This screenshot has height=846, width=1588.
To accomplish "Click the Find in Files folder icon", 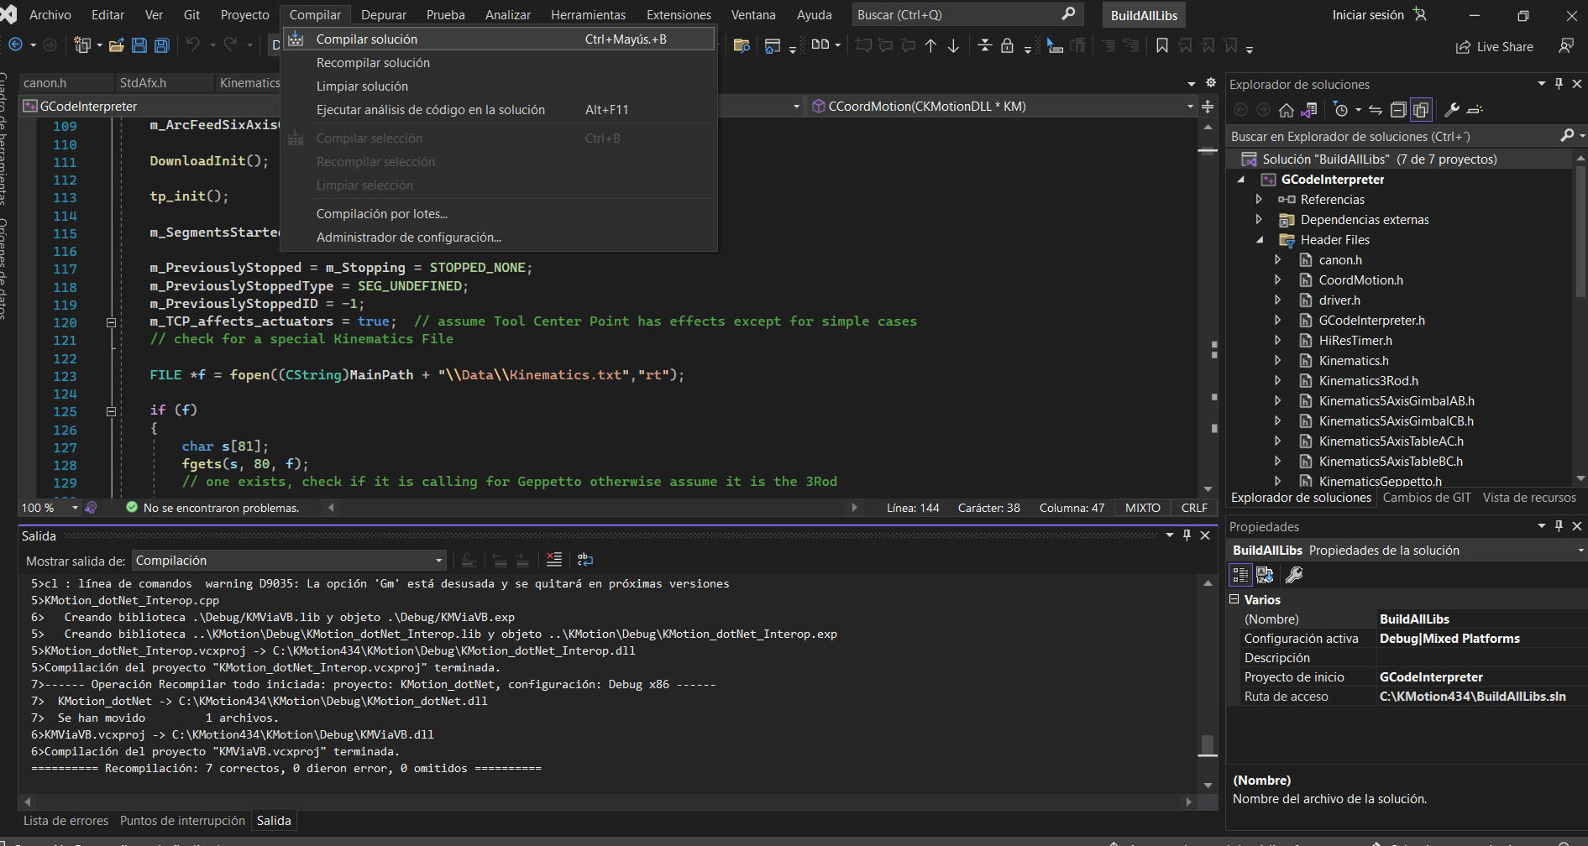I will pyautogui.click(x=742, y=46).
